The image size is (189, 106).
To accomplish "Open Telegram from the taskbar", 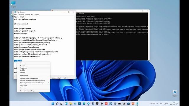I will click(x=88, y=104).
